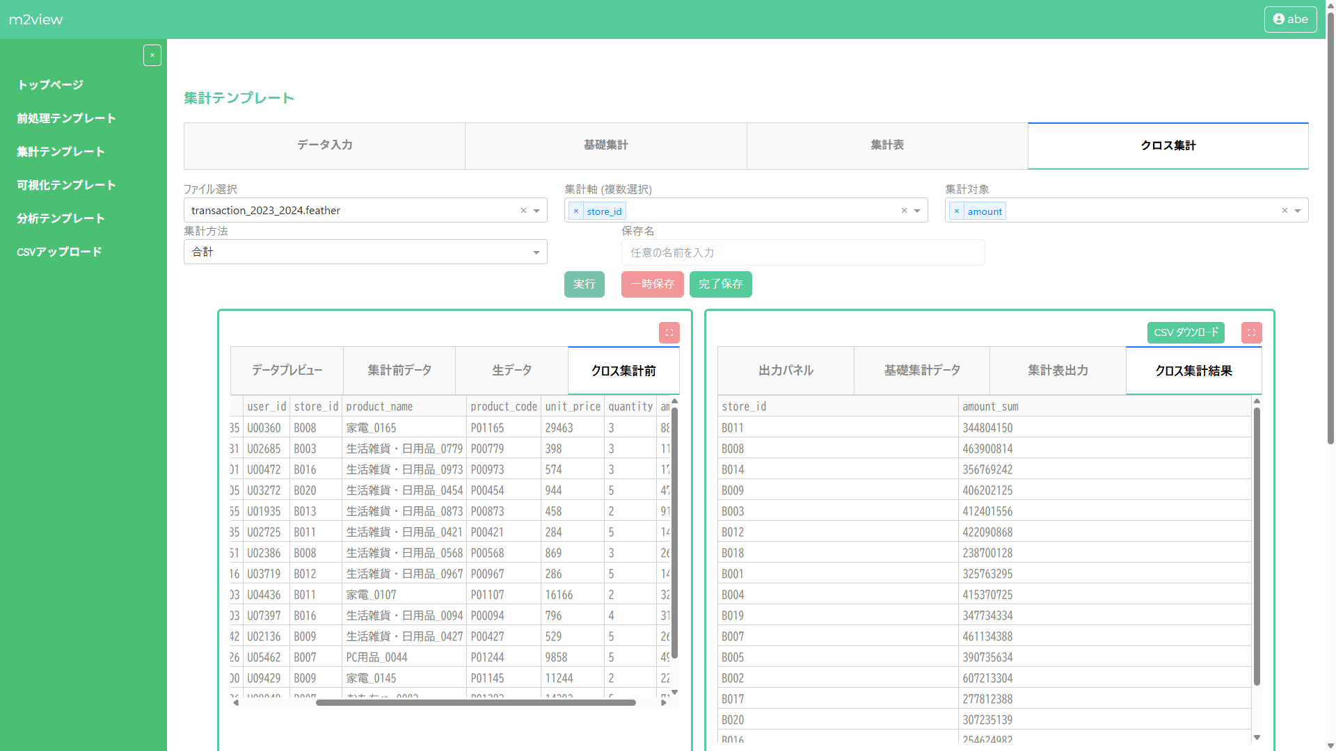Image resolution: width=1336 pixels, height=751 pixels.
Task: Click the CSV ダウンロード button
Action: point(1185,332)
